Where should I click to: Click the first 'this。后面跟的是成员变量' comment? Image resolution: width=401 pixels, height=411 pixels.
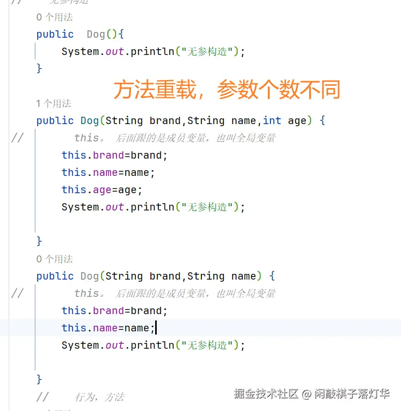(x=175, y=138)
